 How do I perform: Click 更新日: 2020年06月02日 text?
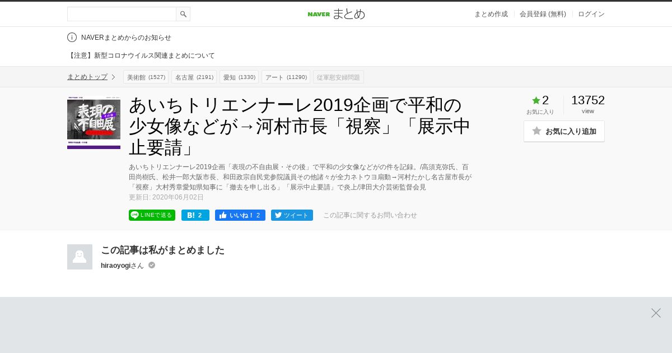[x=166, y=197]
